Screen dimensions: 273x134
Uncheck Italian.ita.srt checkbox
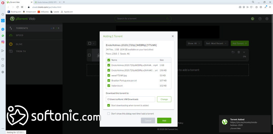point(109,86)
